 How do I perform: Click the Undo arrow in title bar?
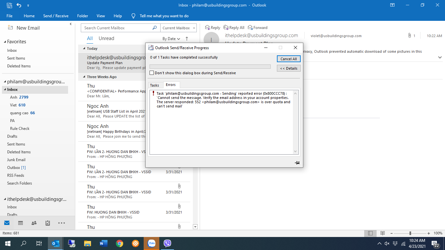[19, 5]
